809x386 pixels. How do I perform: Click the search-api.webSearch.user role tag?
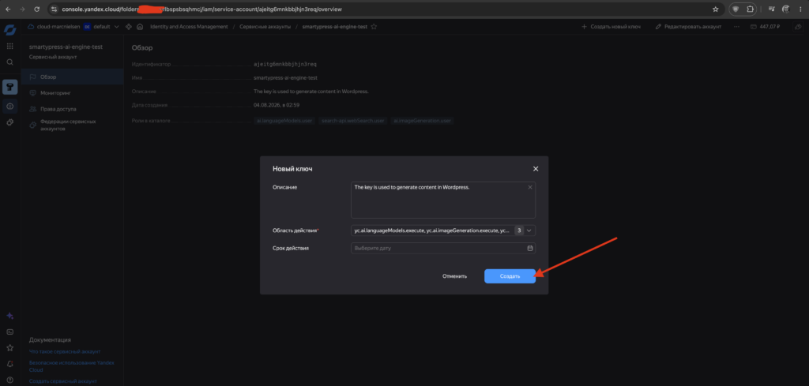(352, 121)
